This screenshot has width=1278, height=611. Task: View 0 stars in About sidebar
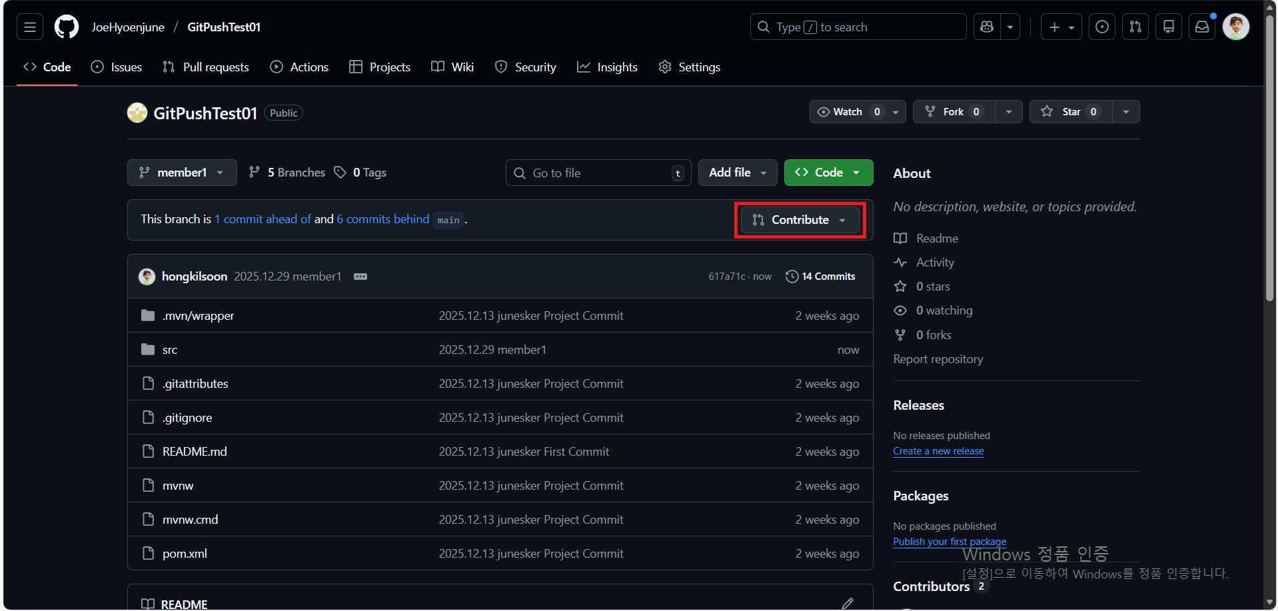(x=922, y=287)
